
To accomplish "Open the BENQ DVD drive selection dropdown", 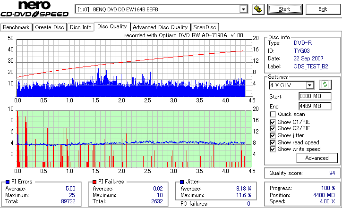I will pos(243,9).
